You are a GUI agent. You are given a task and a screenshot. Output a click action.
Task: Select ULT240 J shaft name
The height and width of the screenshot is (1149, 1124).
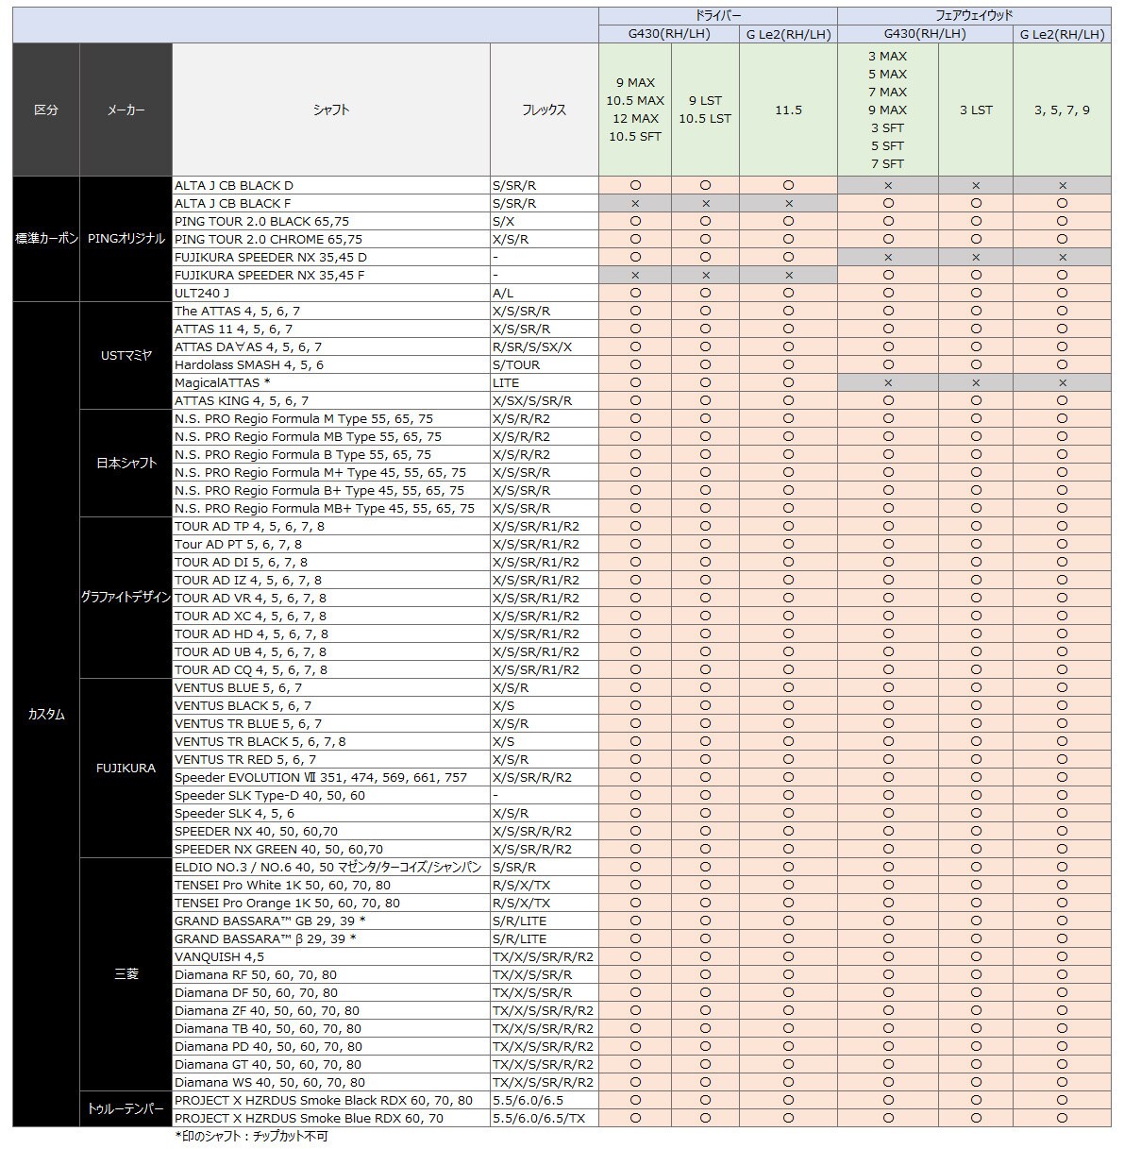tap(202, 294)
